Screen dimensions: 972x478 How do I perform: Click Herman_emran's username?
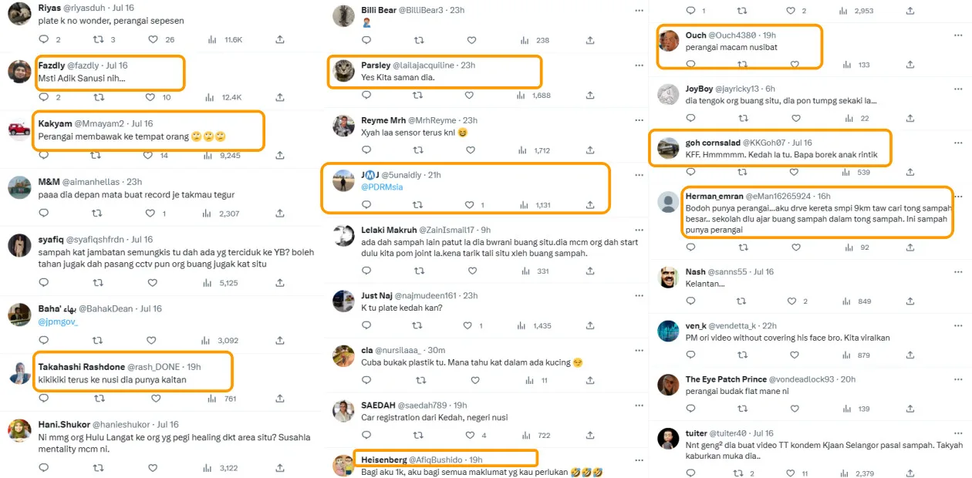pos(715,197)
